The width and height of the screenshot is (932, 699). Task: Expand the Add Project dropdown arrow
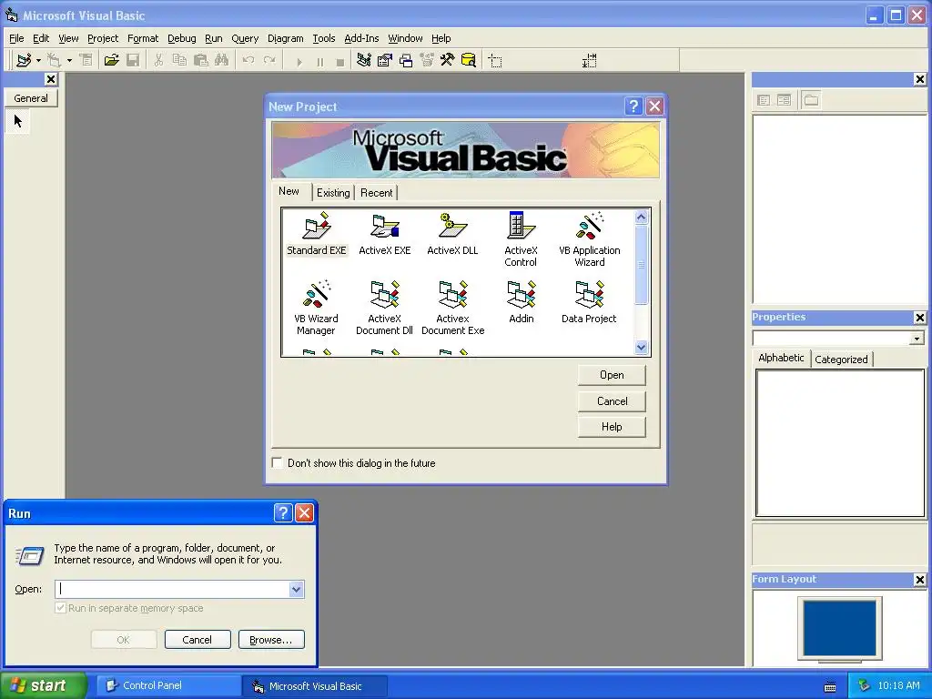coord(38,61)
